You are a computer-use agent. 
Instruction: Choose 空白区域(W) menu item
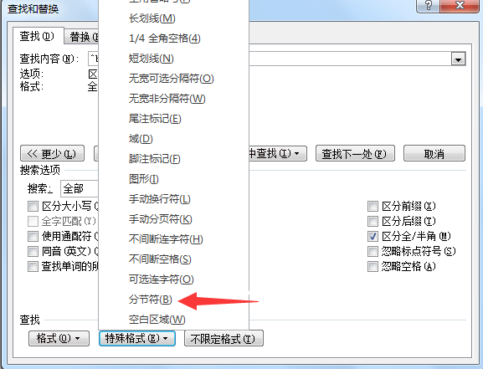[157, 320]
